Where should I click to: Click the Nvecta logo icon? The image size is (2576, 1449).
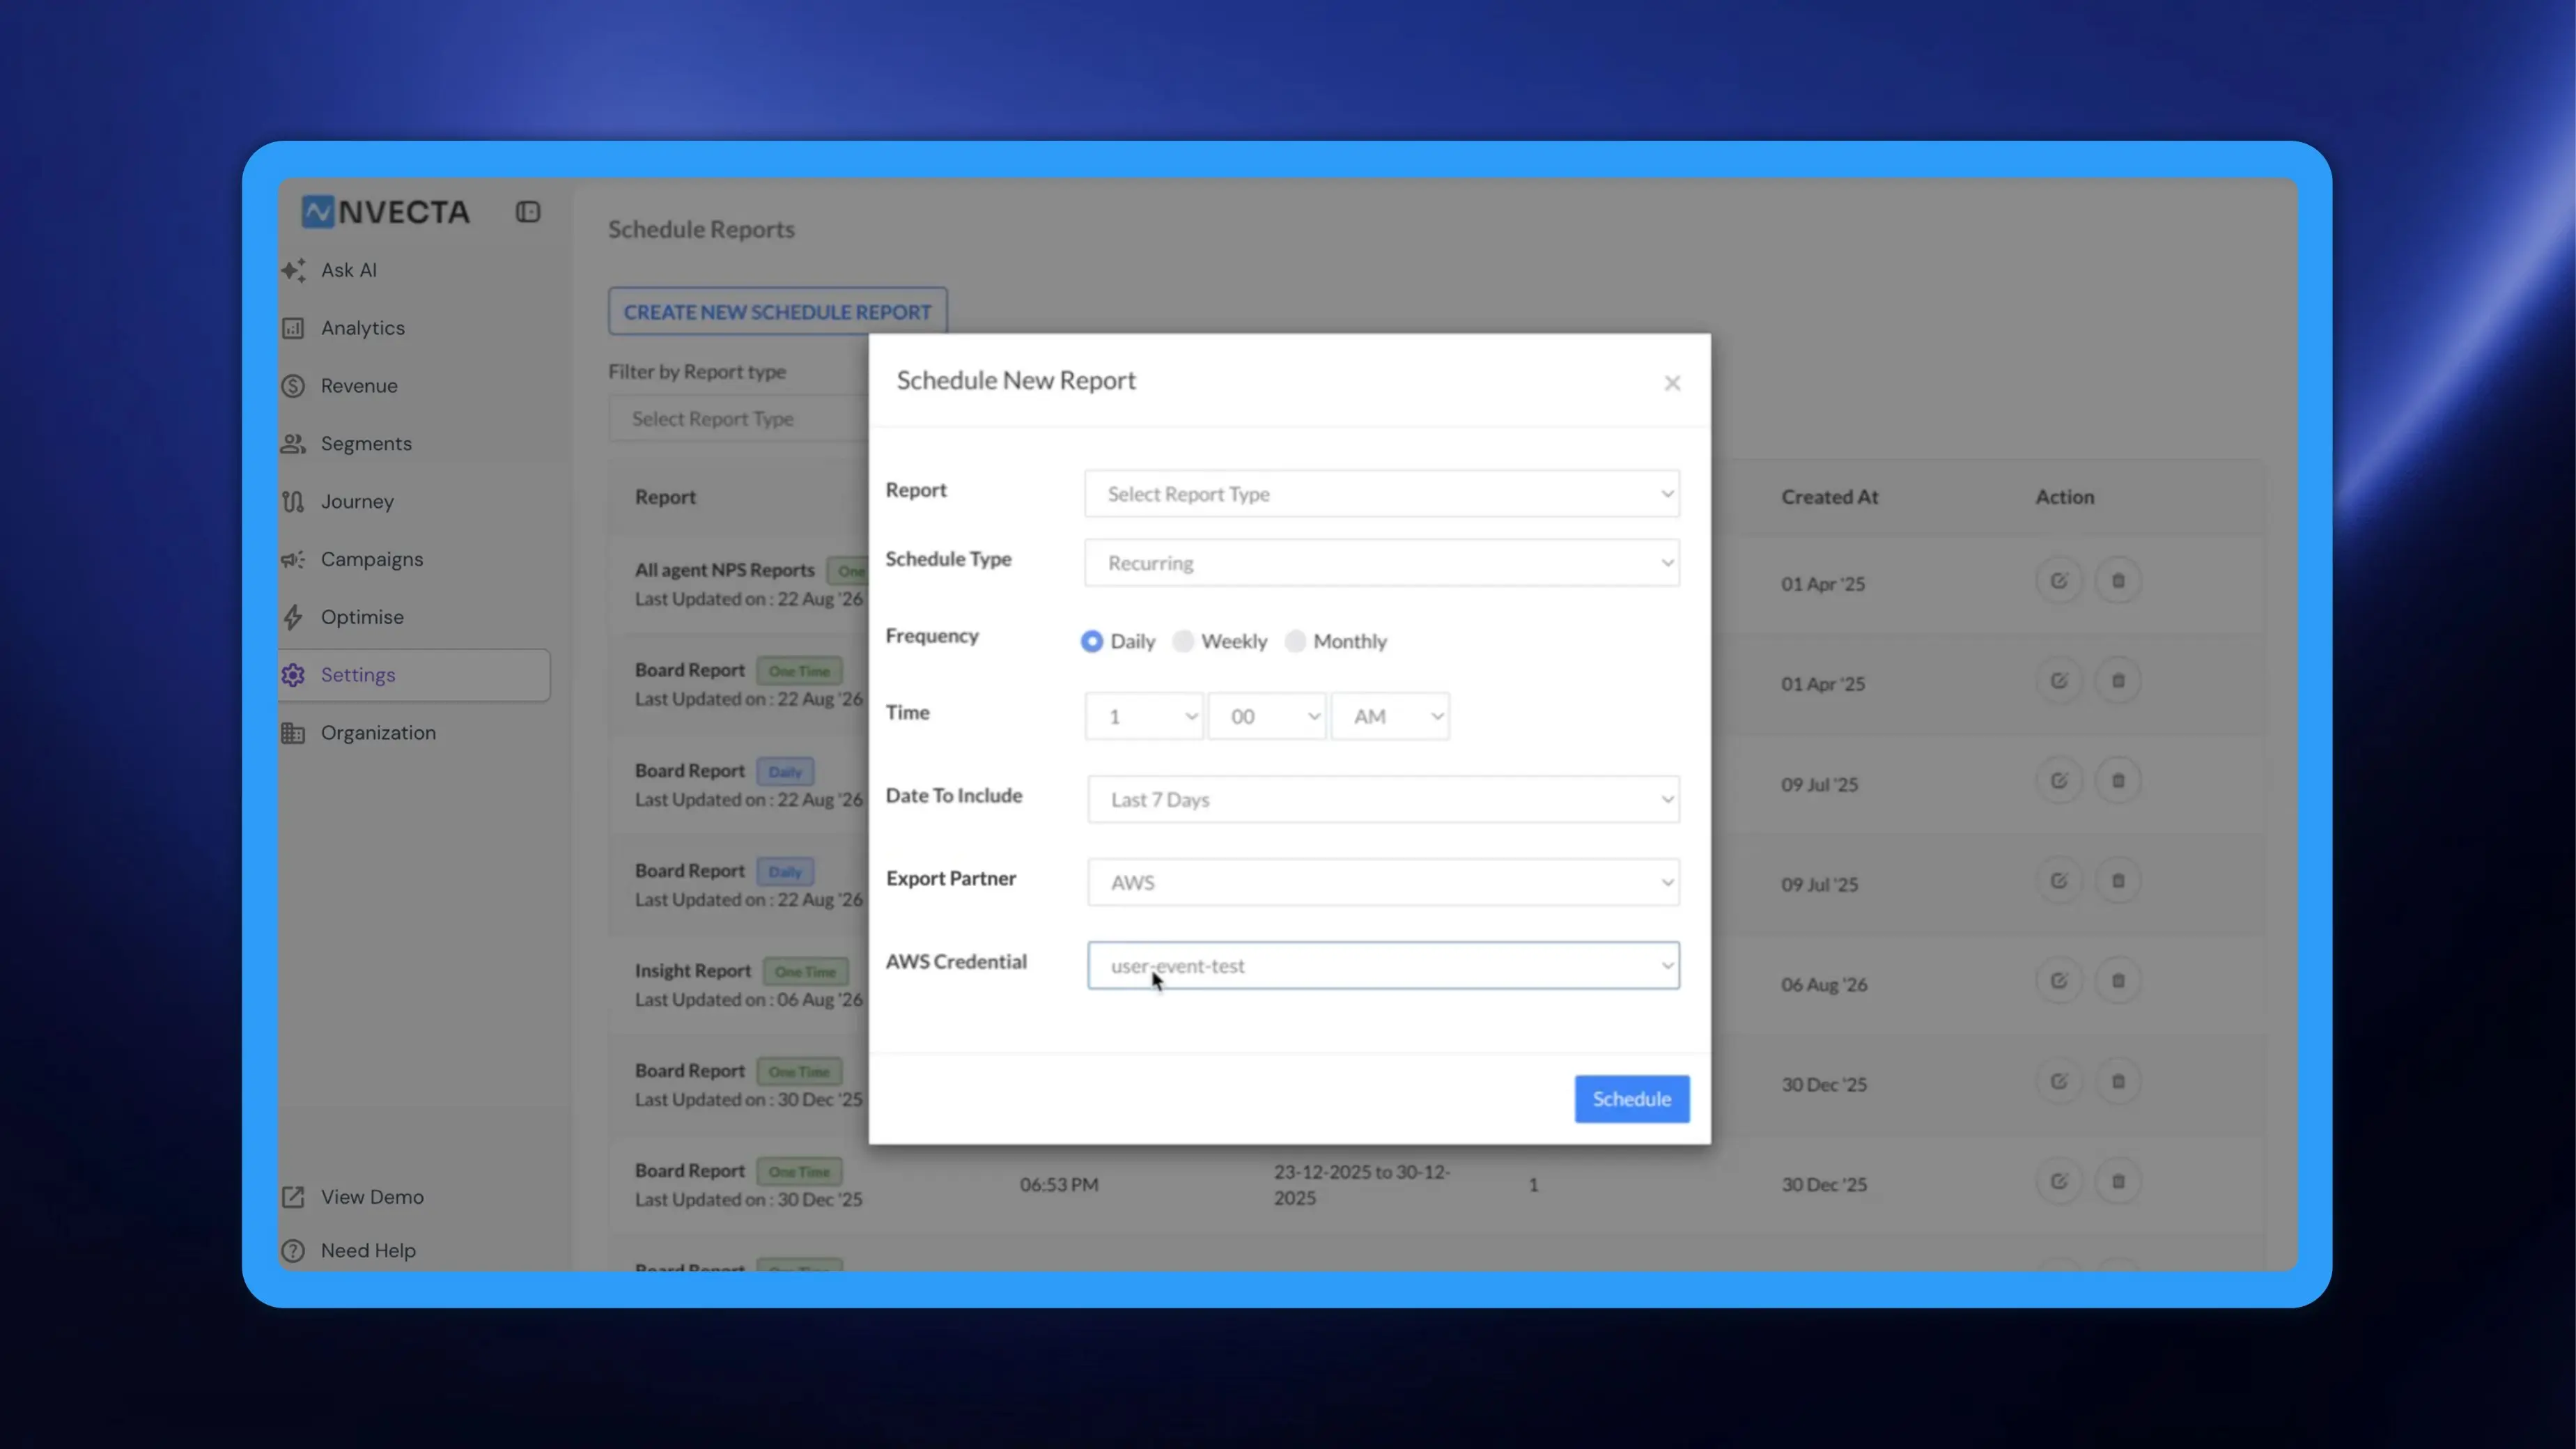(x=318, y=211)
